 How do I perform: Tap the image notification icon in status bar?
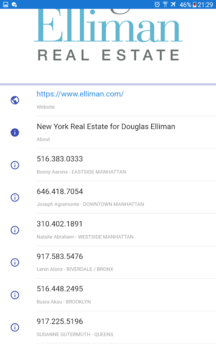click(6, 4)
